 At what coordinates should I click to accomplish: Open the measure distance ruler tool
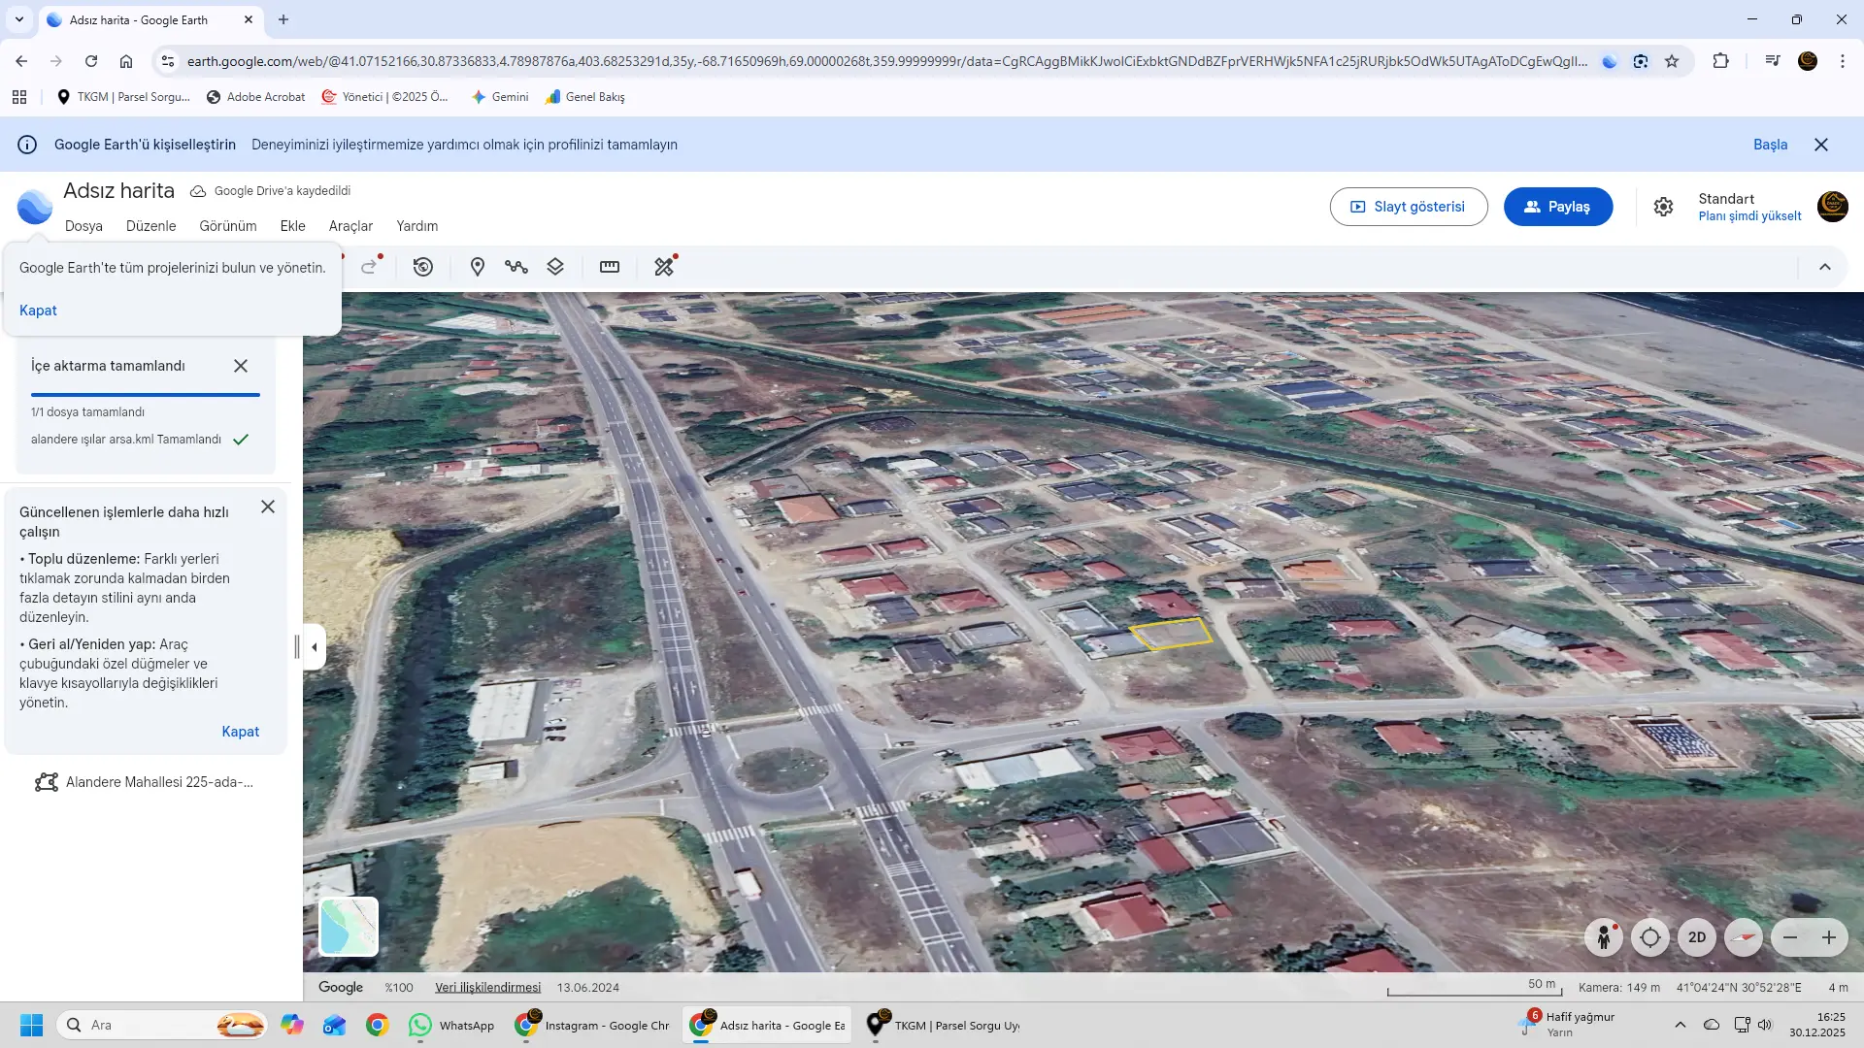(610, 267)
